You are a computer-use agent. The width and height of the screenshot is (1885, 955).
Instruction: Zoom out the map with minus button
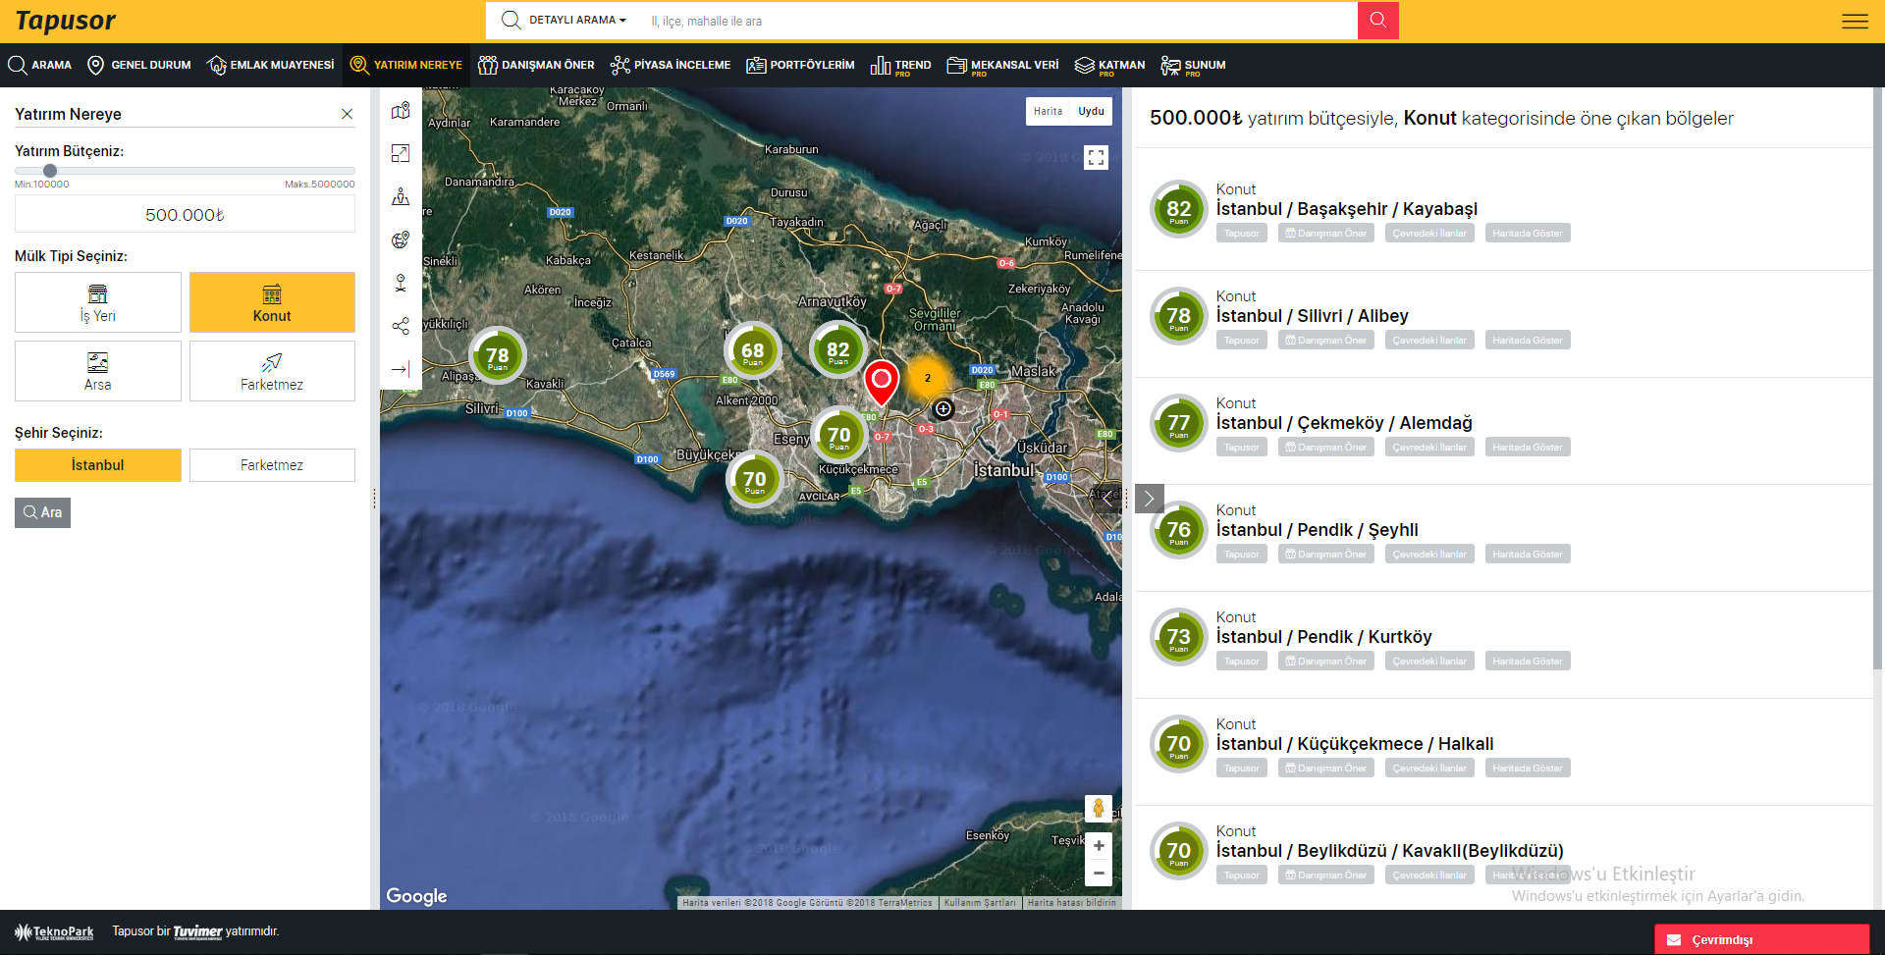coord(1099,873)
